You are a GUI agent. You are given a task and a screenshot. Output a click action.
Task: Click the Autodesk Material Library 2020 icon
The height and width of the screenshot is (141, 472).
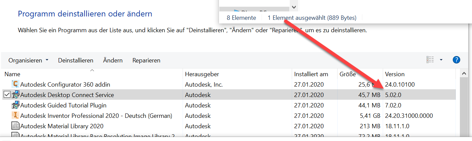[x=15, y=126]
